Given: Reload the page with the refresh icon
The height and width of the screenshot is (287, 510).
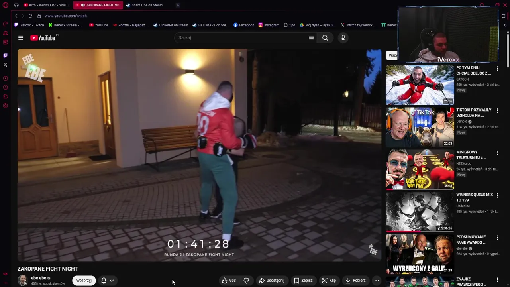Looking at the screenshot, I should click(30, 16).
